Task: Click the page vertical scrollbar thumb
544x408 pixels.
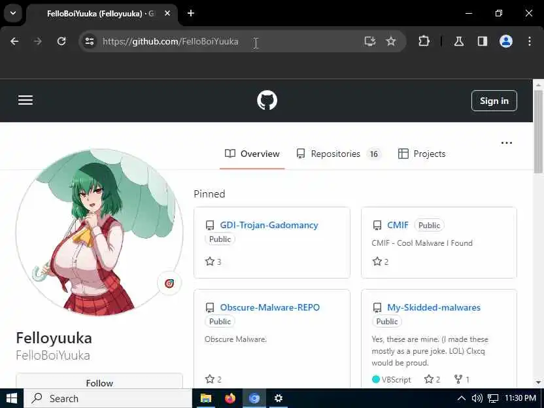Action: point(538,132)
